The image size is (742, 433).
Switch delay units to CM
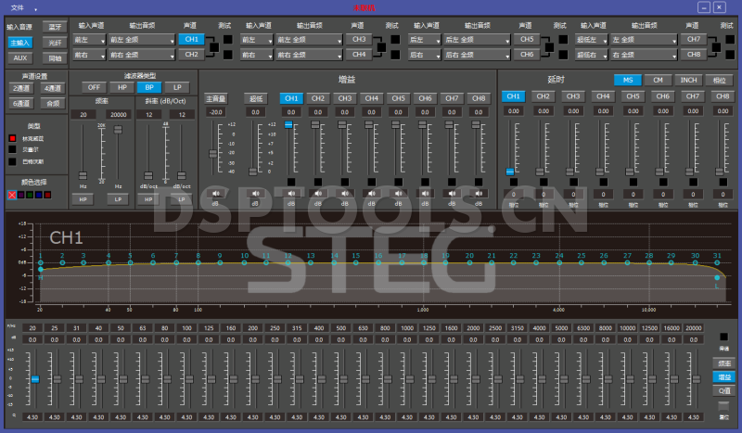pos(658,80)
